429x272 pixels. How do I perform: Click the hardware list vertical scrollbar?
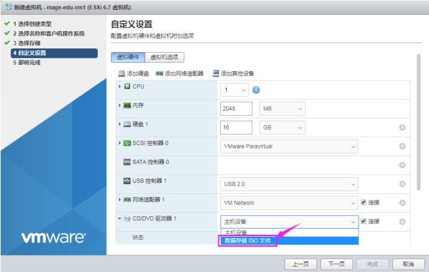[x=418, y=122]
